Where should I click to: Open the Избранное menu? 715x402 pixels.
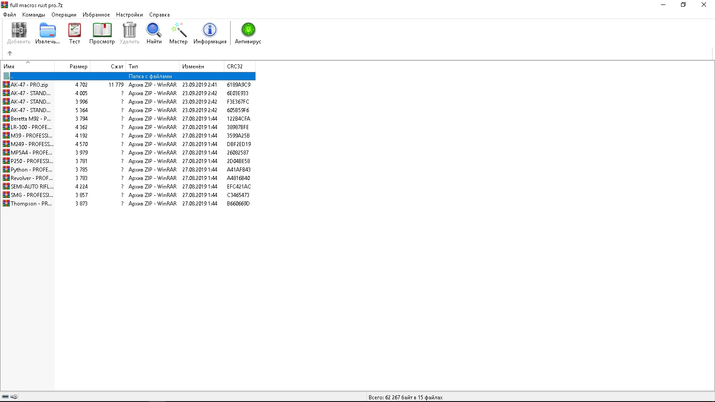pos(96,15)
